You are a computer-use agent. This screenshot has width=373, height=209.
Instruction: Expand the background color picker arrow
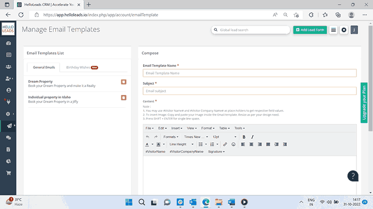pyautogui.click(x=164, y=144)
